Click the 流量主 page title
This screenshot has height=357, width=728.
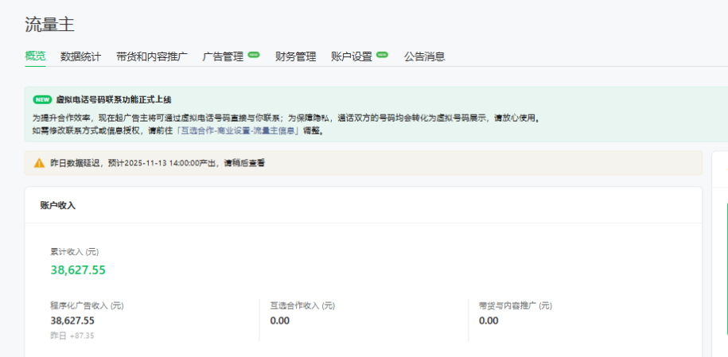pos(49,25)
